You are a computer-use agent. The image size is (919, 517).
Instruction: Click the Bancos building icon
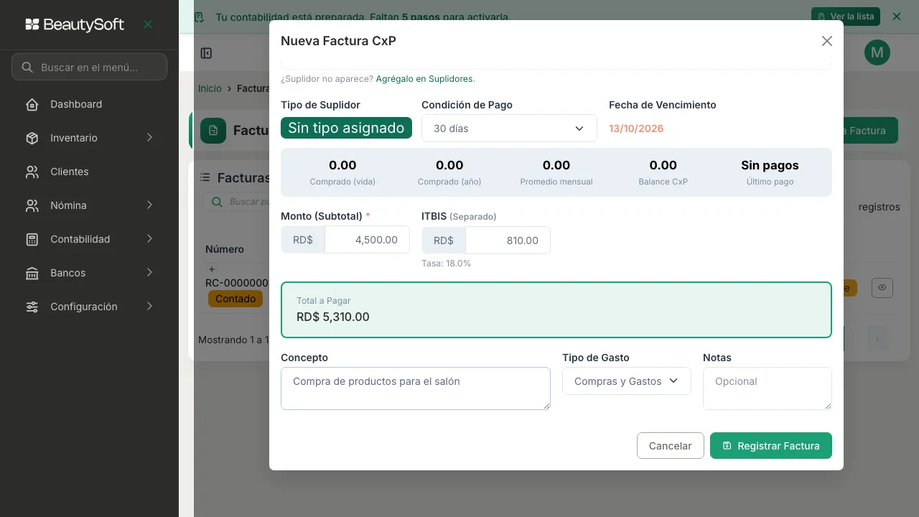[32, 273]
